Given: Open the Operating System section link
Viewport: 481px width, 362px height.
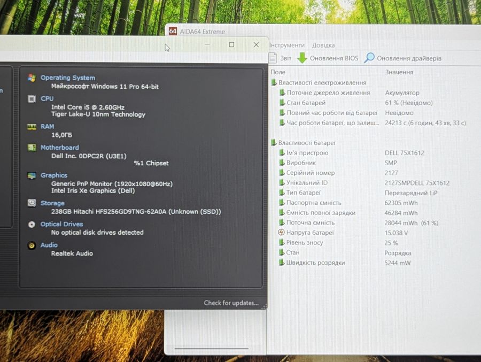Looking at the screenshot, I should [68, 78].
